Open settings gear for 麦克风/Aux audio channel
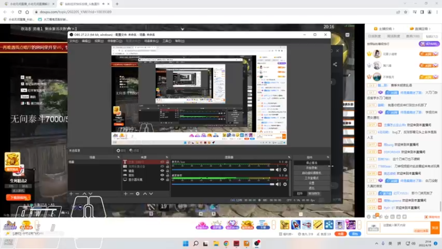Image resolution: width=442 pixels, height=249 pixels. 285,170
